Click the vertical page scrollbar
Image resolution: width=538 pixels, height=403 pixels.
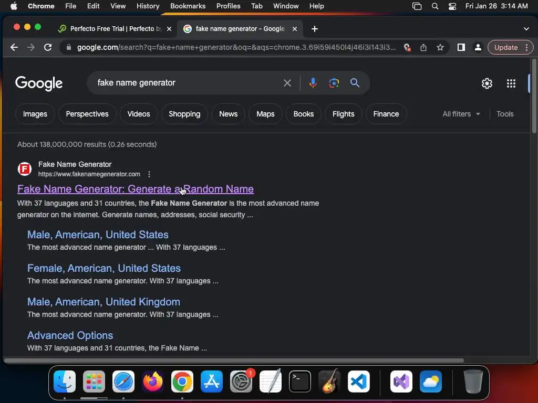point(534,96)
